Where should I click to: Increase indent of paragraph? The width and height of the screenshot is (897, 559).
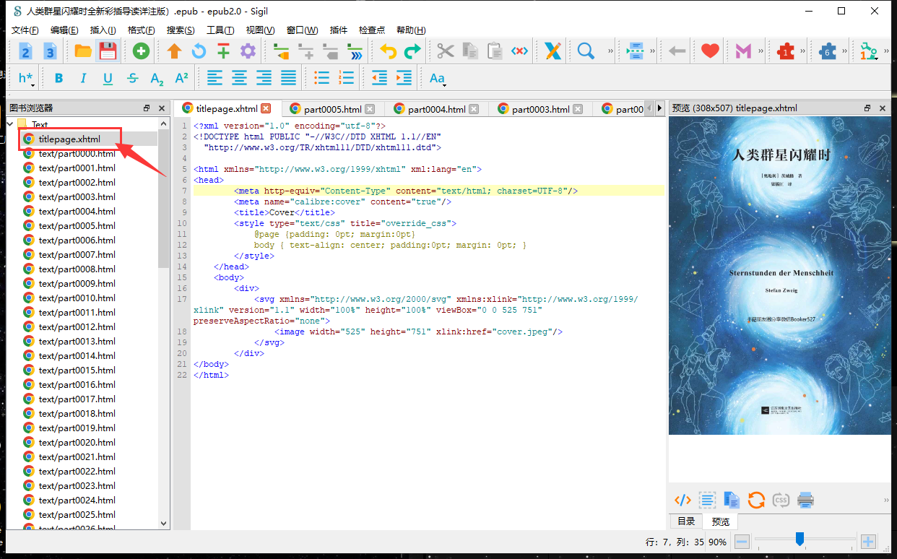404,78
